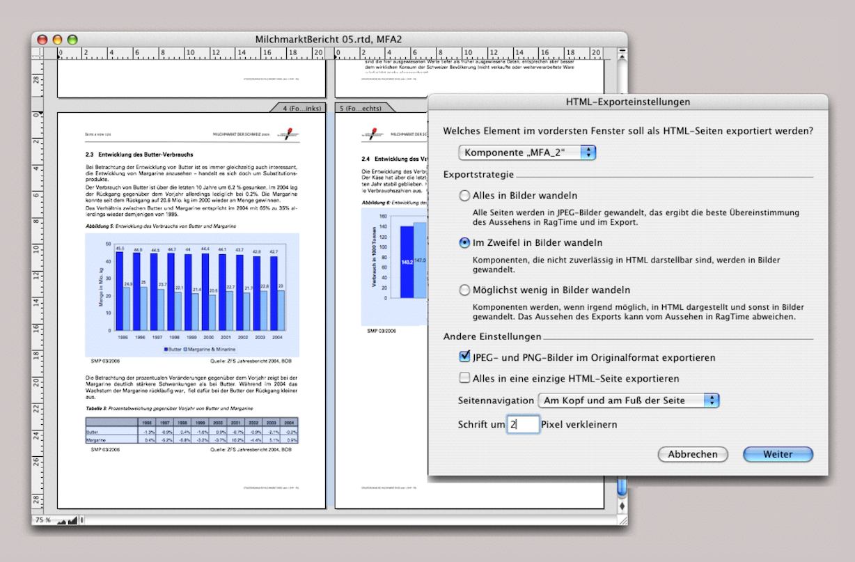Choose 'Möglichst wenig in Bilder wandeln' option

click(464, 290)
